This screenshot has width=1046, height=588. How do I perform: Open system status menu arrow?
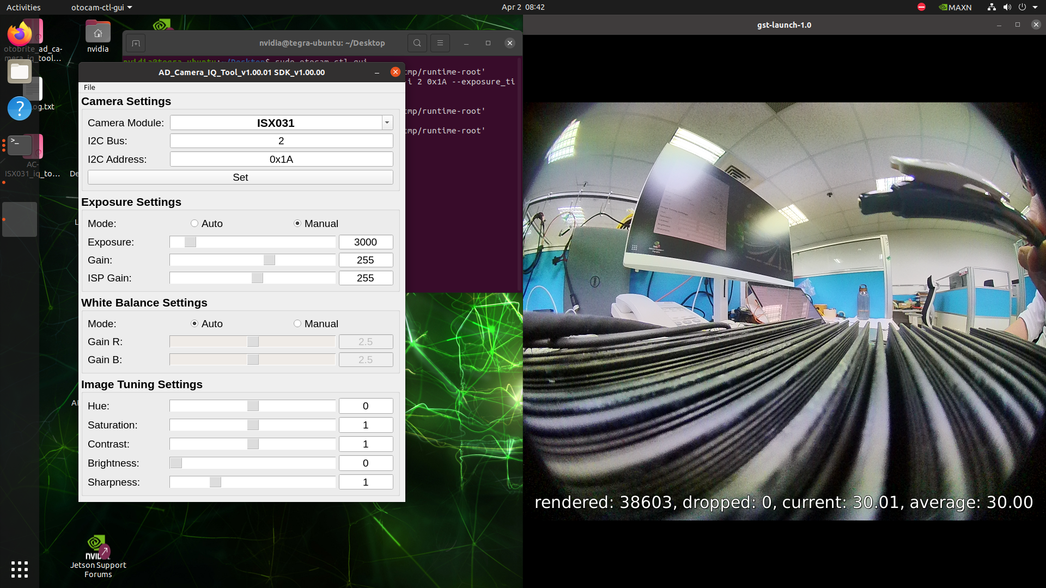pyautogui.click(x=1035, y=8)
